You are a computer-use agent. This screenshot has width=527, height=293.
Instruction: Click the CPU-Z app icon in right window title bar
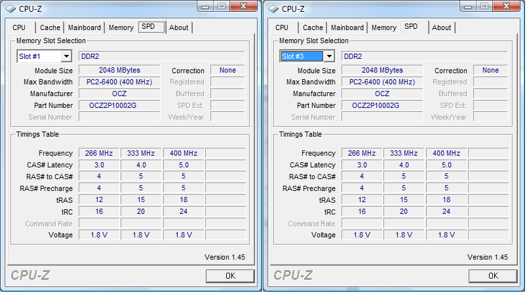[x=273, y=9]
